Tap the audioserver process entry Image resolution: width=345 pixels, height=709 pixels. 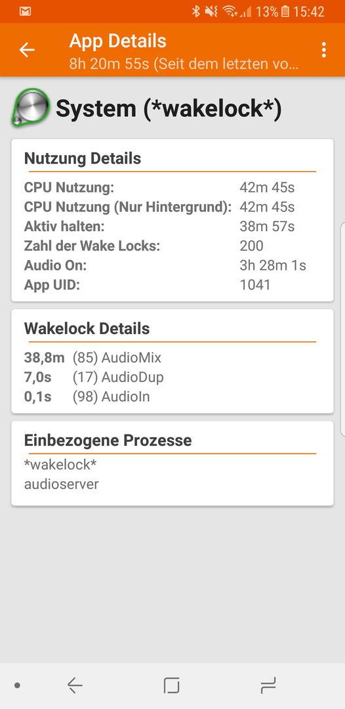point(61,484)
